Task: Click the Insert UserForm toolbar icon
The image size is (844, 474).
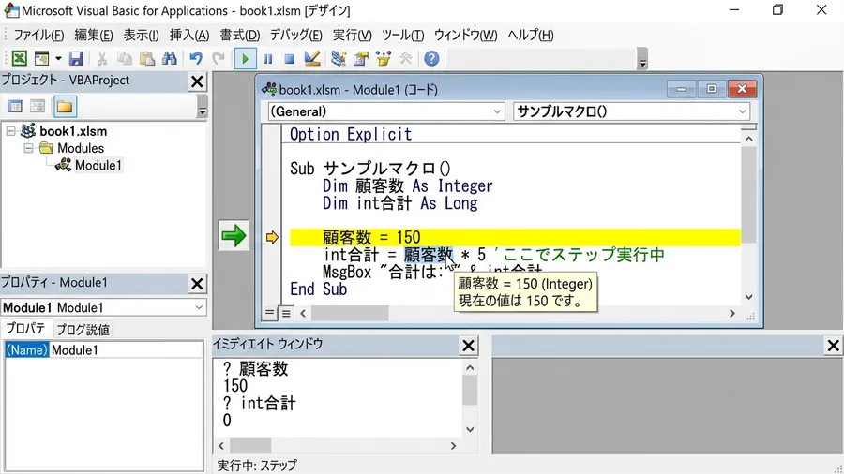Action: pyautogui.click(x=41, y=58)
